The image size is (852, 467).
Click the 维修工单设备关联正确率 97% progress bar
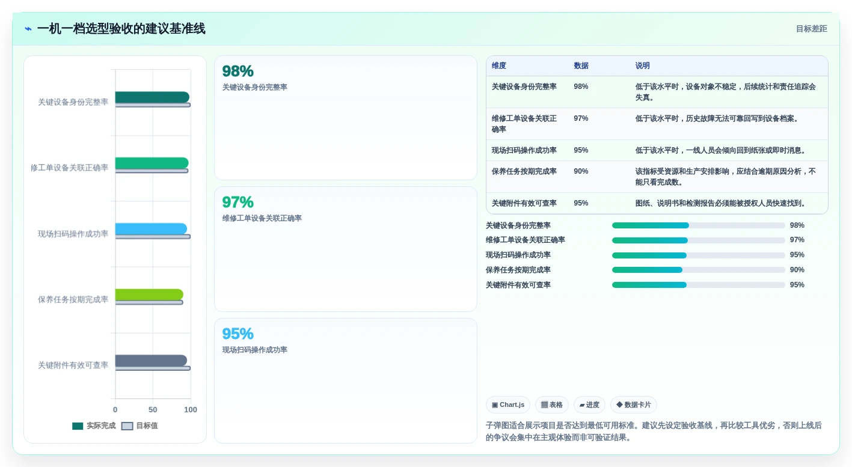[x=699, y=240]
